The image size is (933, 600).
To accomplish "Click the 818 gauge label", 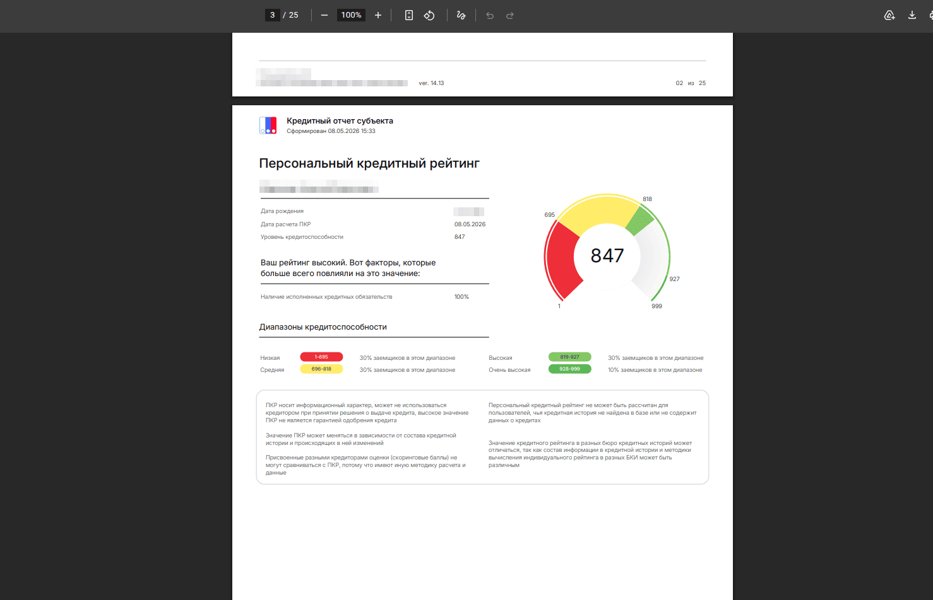I will (647, 199).
